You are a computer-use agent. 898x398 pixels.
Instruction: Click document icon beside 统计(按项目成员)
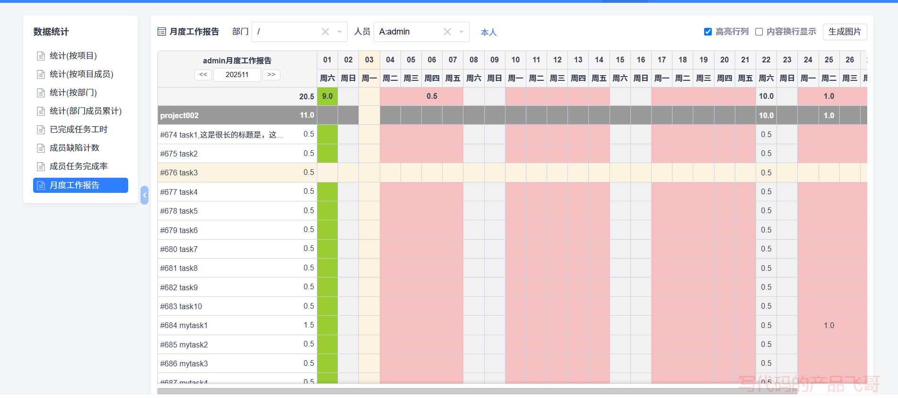(41, 75)
